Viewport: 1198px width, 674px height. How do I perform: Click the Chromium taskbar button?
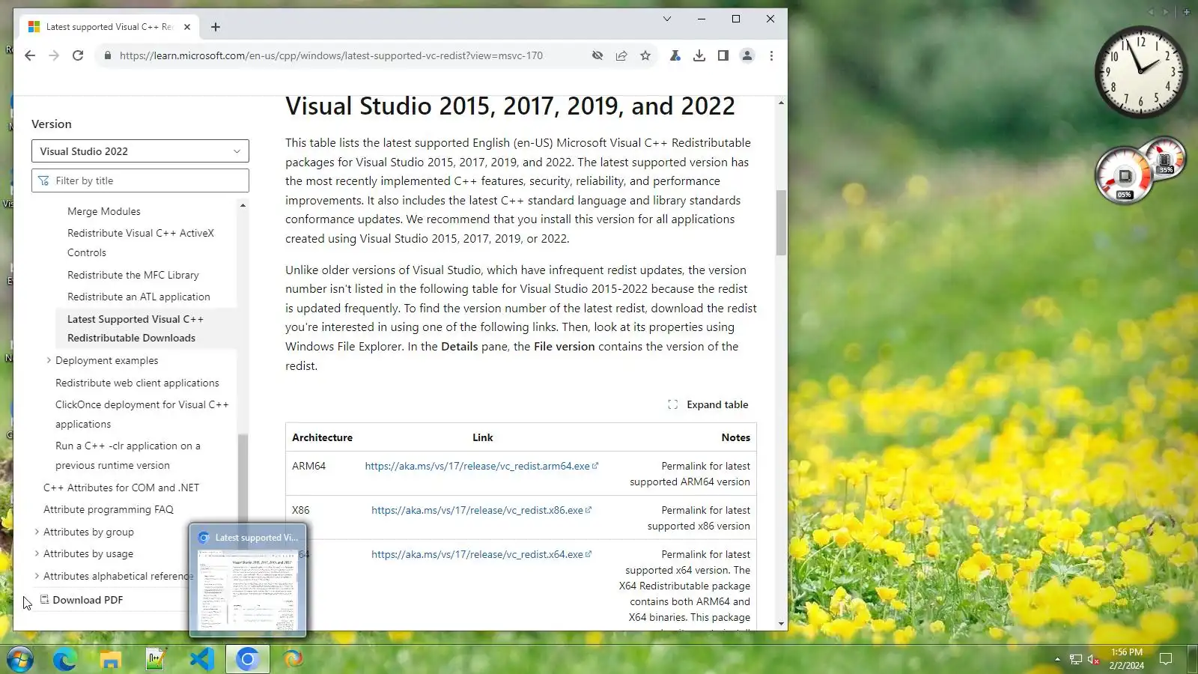[x=248, y=659]
